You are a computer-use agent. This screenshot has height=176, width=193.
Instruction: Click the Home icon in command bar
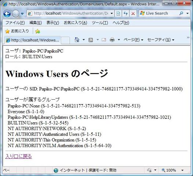coord(77,40)
